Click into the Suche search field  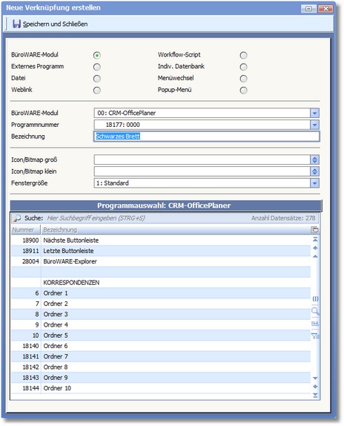click(147, 218)
